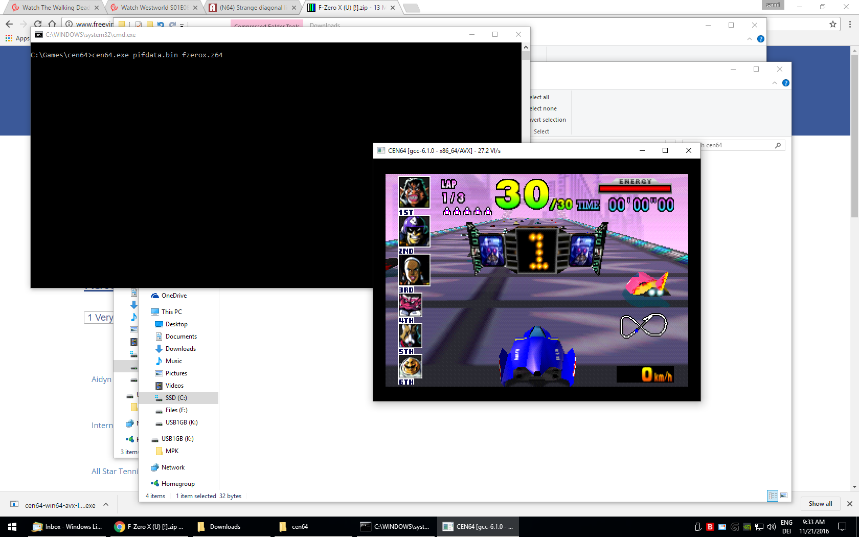Click the undo arrow in Explorer quick access toolbar

click(x=161, y=25)
